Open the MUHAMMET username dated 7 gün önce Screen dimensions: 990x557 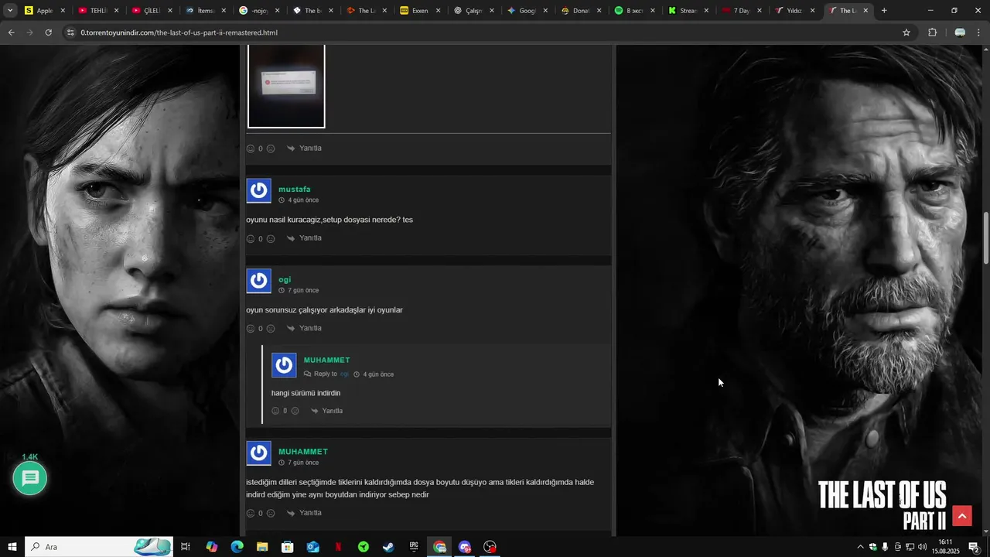[x=303, y=452]
